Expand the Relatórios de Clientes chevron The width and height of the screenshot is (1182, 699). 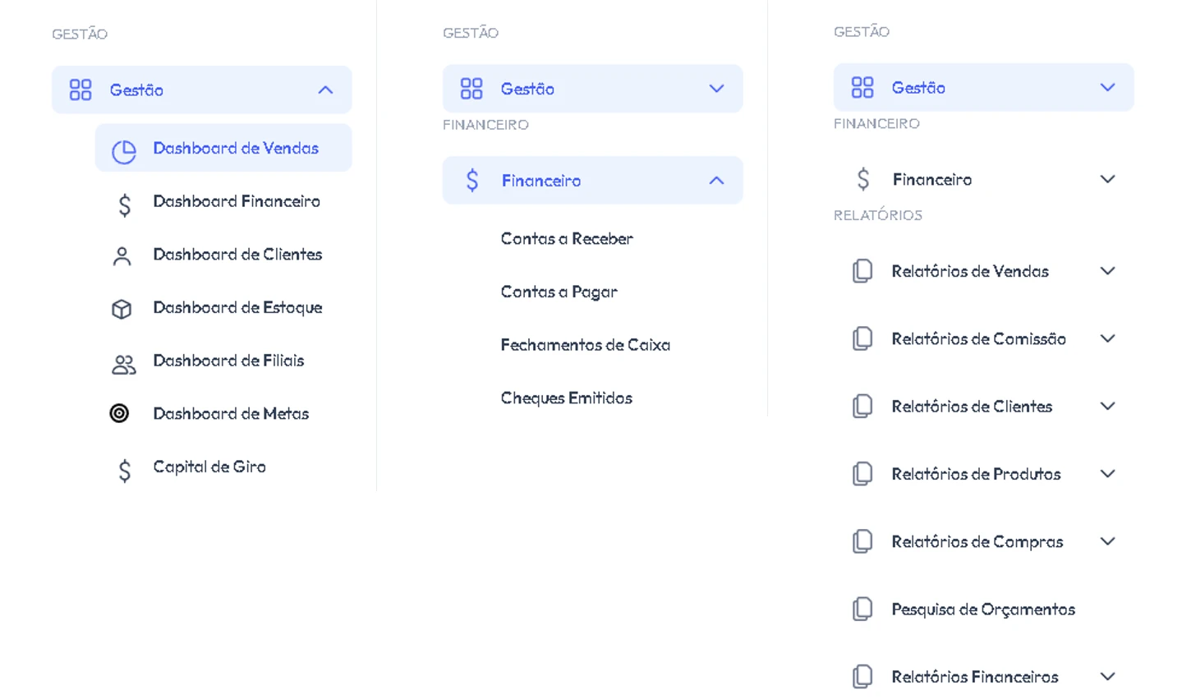pyautogui.click(x=1107, y=406)
